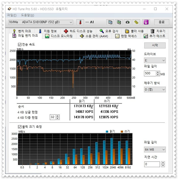Switch to the 오류 검사 tab
Viewport: 178px width, 179px height.
[x=109, y=31]
